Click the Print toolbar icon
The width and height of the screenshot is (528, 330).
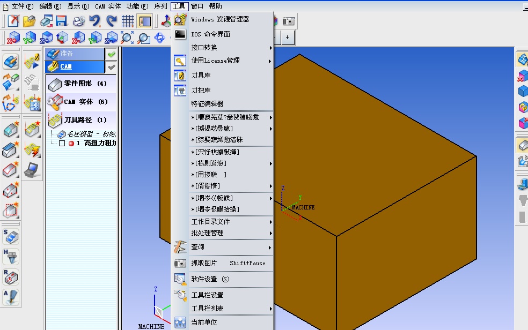pos(78,21)
